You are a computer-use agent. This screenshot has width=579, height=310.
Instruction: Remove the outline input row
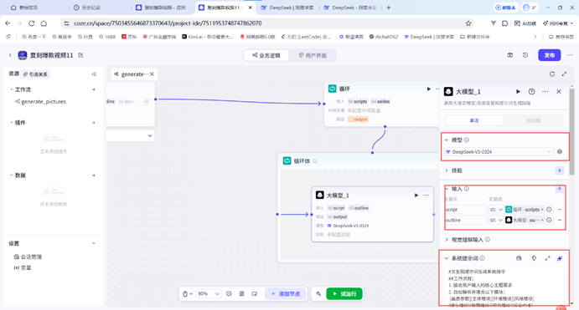coord(560,220)
